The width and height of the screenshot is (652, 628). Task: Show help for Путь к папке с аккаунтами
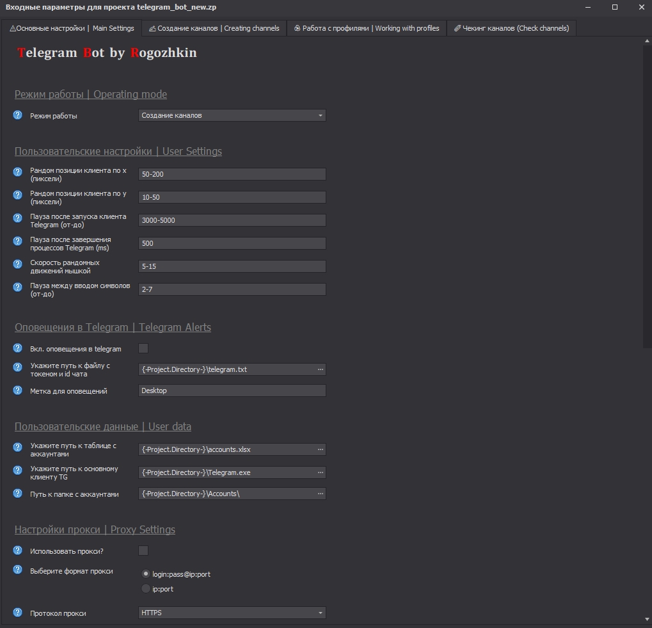point(17,494)
